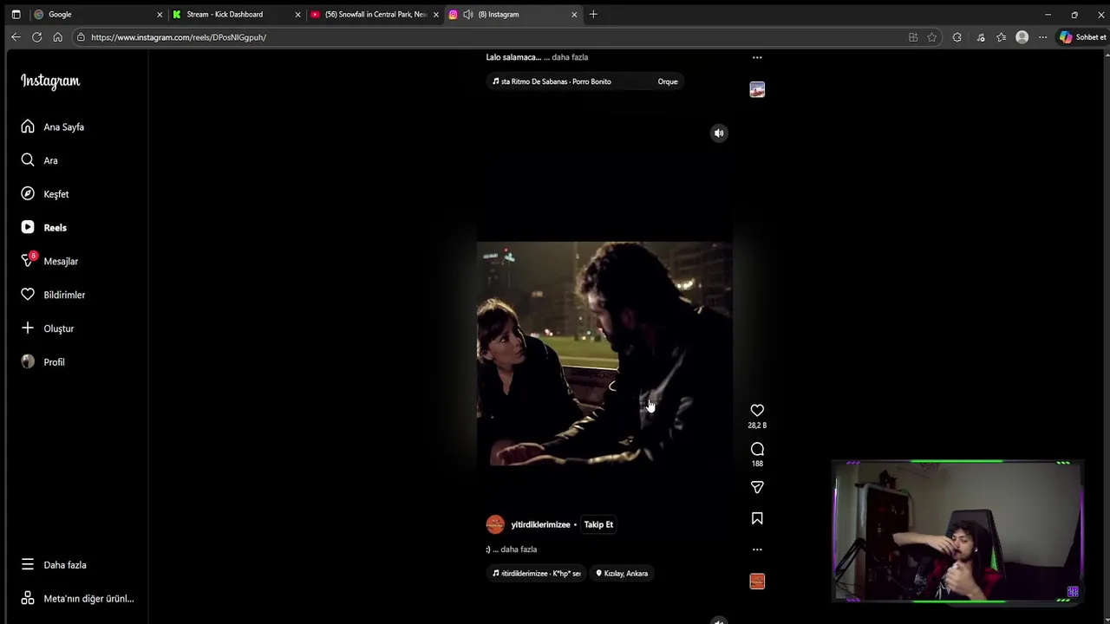Viewport: 1110px width, 624px height.
Task: Open more options beside the ':)' caption
Action: point(757,549)
